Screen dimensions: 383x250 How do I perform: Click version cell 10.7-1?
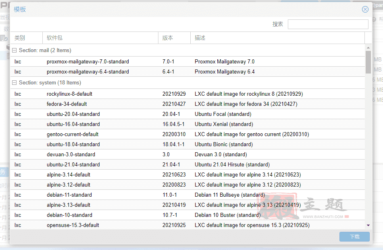170,215
